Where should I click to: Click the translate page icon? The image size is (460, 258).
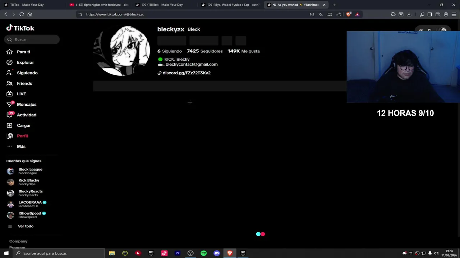[321, 14]
